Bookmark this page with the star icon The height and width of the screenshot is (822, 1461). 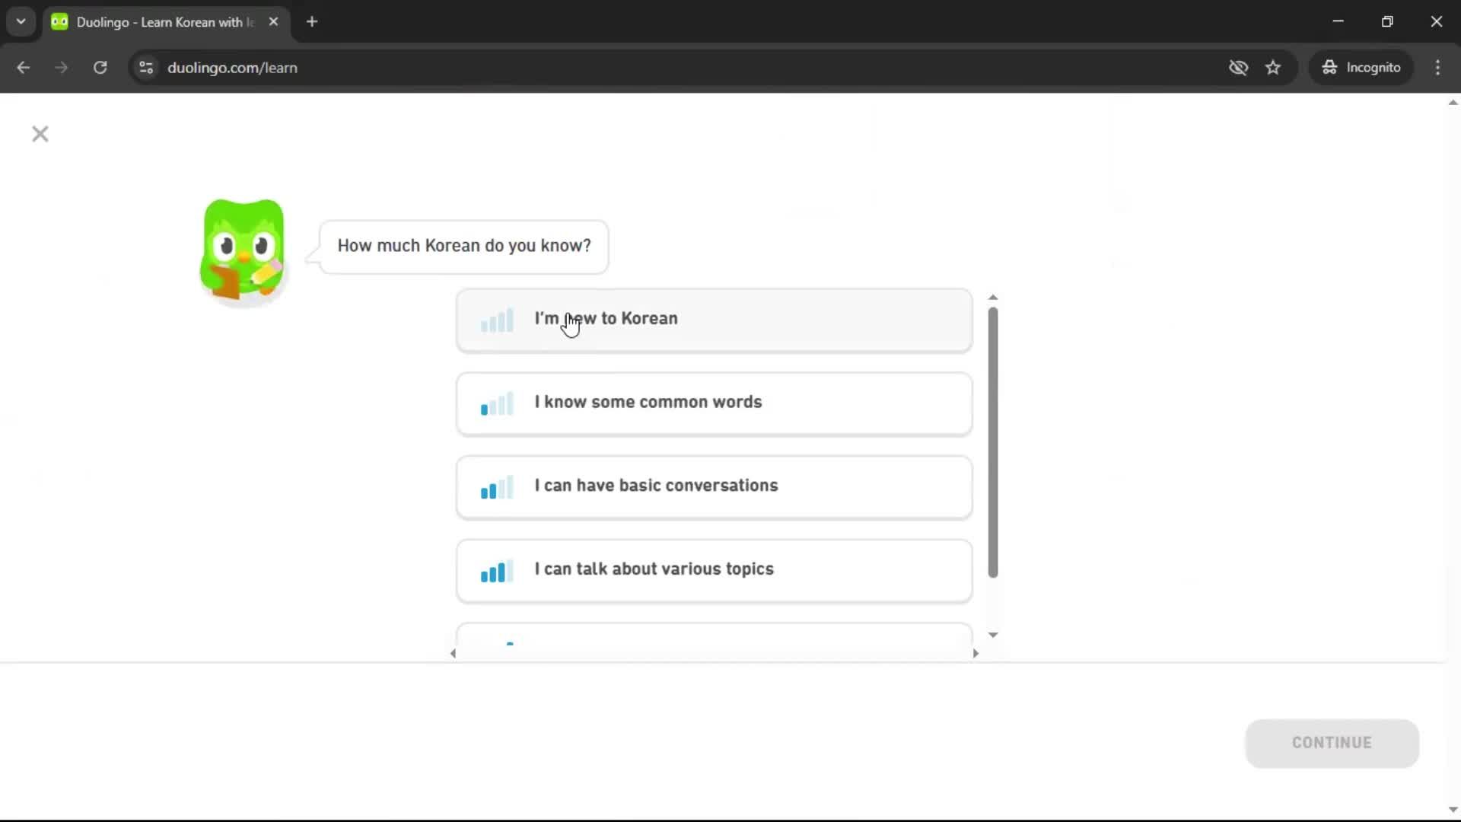[1273, 68]
